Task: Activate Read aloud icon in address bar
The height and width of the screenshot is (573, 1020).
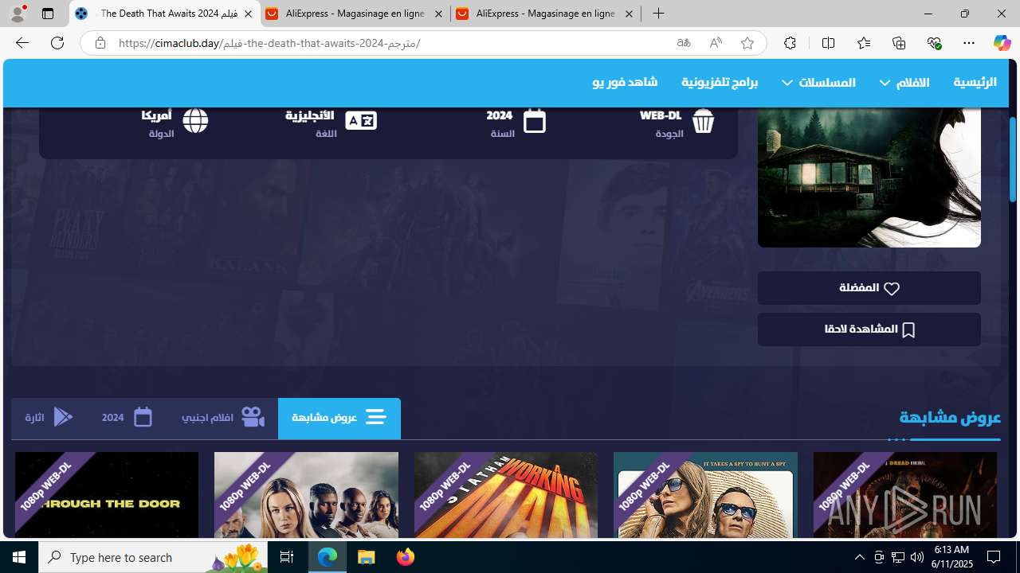Action: click(716, 43)
